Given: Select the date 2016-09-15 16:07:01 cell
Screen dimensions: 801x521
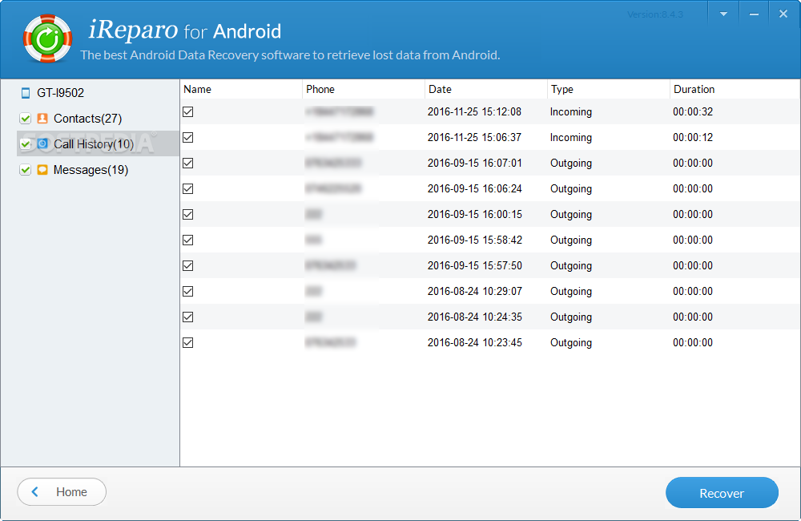Looking at the screenshot, I should (474, 163).
